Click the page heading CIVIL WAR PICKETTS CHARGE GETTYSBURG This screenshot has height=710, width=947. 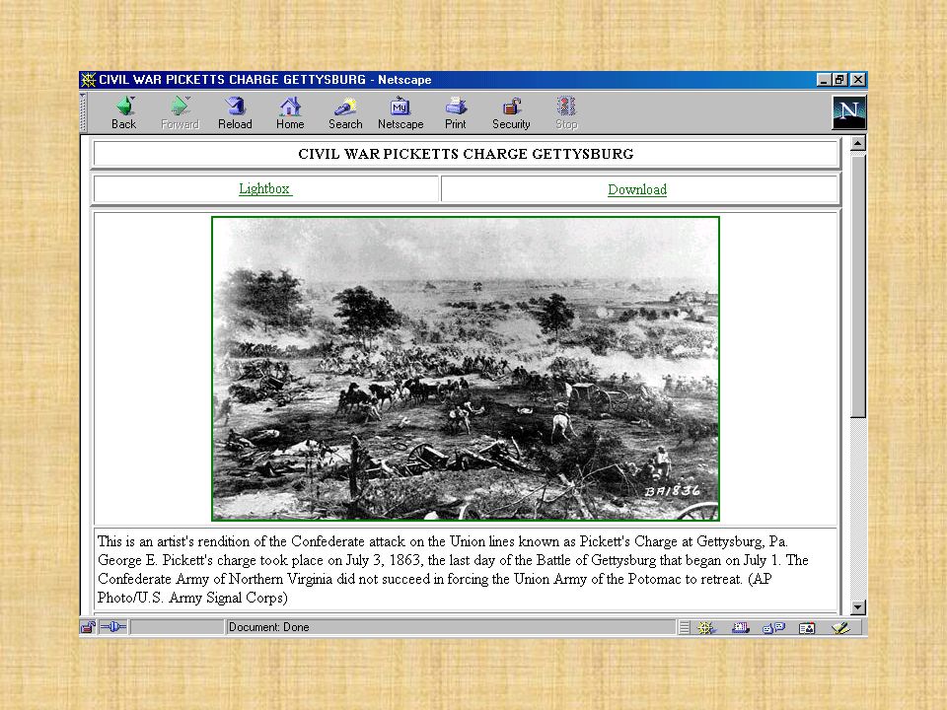pyautogui.click(x=466, y=154)
